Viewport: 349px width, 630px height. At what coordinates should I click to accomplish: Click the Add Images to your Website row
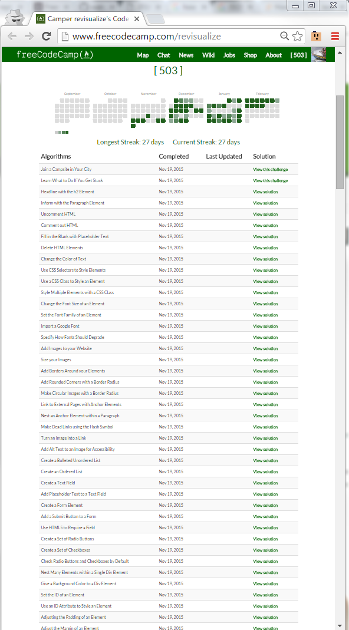click(169, 349)
